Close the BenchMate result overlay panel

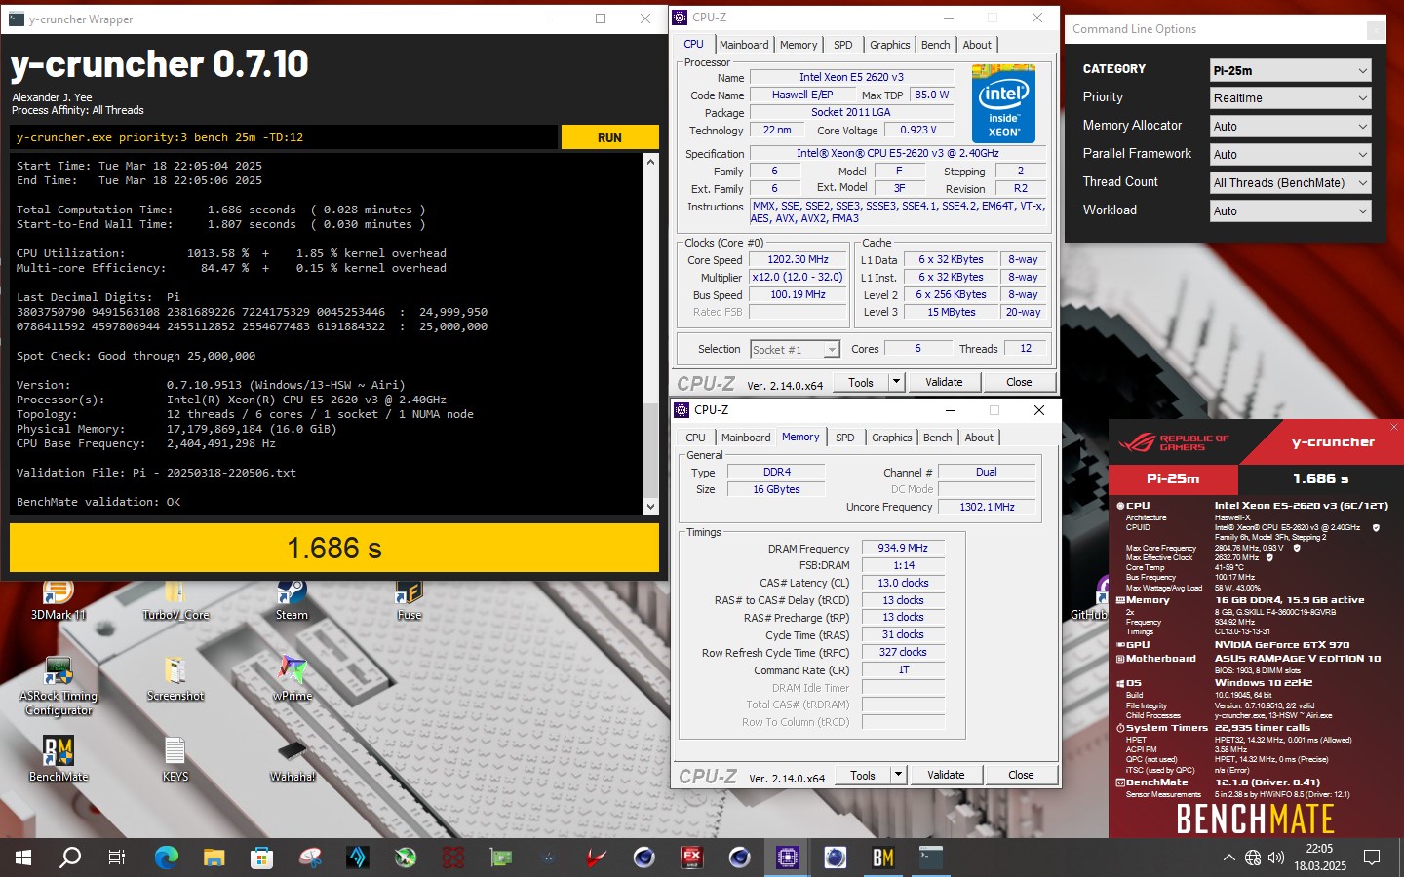point(1393,427)
